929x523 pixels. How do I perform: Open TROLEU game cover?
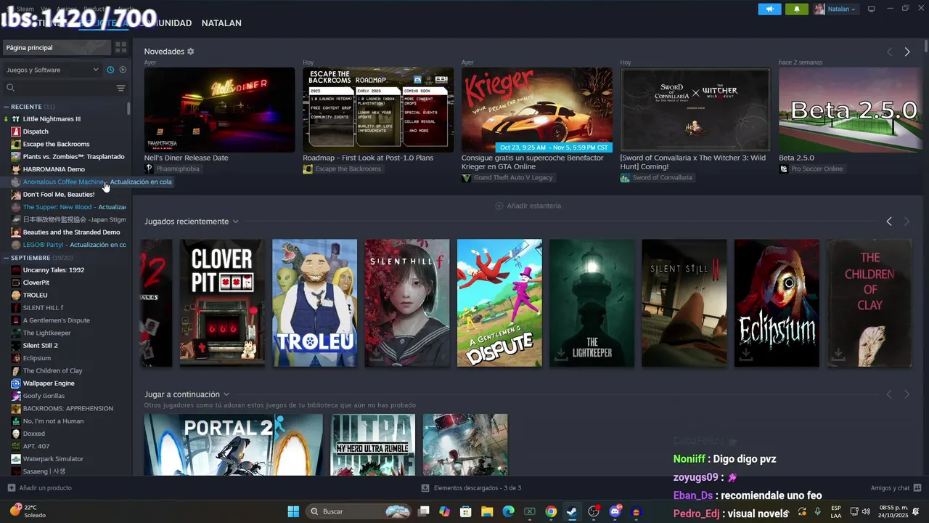click(x=314, y=303)
